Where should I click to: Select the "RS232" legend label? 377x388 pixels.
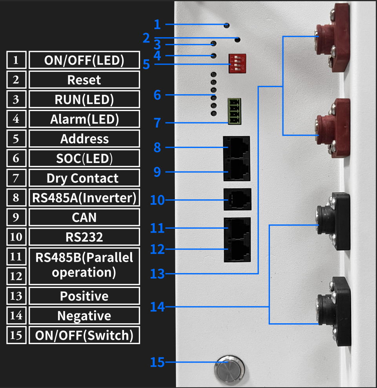[x=84, y=237]
